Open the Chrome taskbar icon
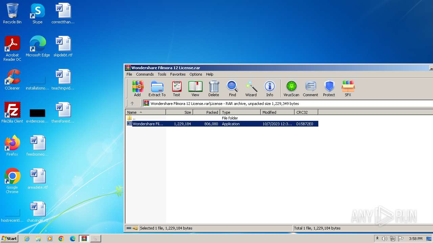 tap(61, 239)
